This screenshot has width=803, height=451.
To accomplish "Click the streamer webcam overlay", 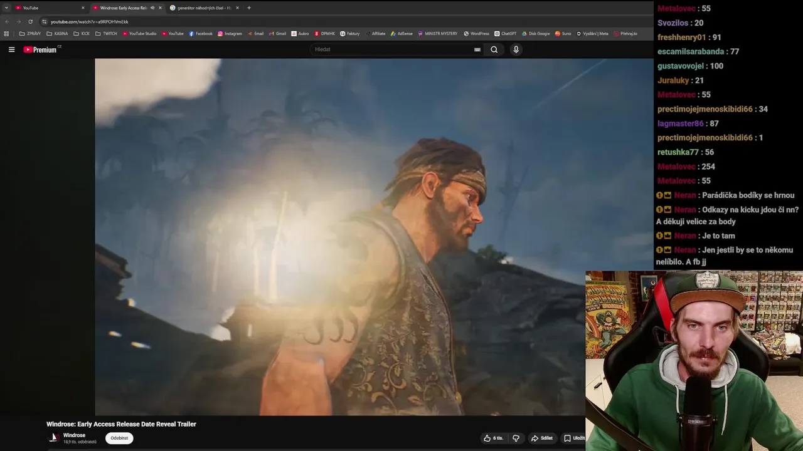I will tap(694, 361).
